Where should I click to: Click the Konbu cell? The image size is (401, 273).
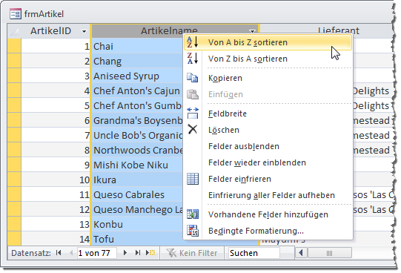coord(137,224)
